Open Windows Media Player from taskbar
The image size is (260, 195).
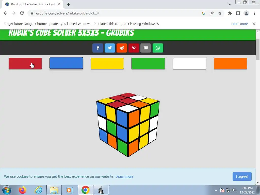click(x=70, y=190)
